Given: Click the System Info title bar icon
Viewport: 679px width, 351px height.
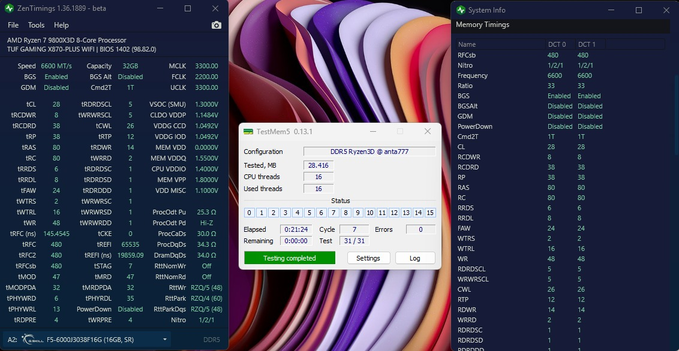Looking at the screenshot, I should coord(461,10).
